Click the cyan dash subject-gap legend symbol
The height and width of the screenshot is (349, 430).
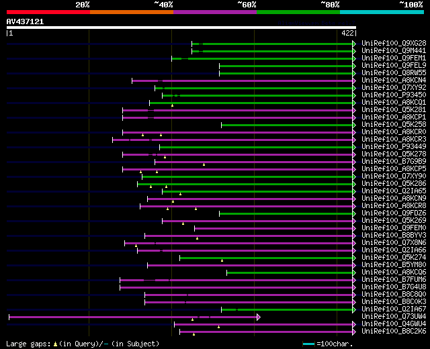106,344
